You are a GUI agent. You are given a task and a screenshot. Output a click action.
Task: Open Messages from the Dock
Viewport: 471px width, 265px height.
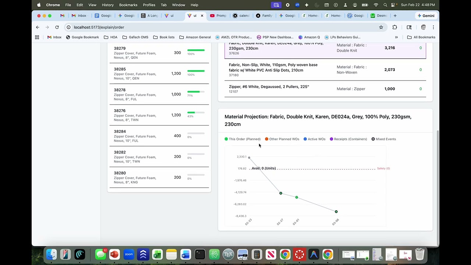100,254
